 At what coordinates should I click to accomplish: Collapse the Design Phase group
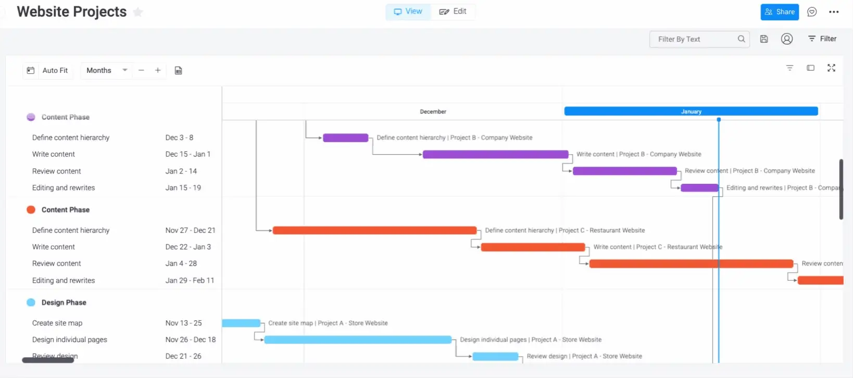(64, 303)
